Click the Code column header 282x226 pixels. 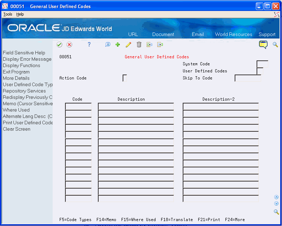[x=77, y=99]
